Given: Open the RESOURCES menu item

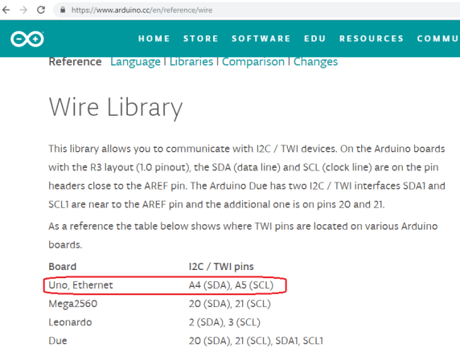Looking at the screenshot, I should [x=372, y=39].
